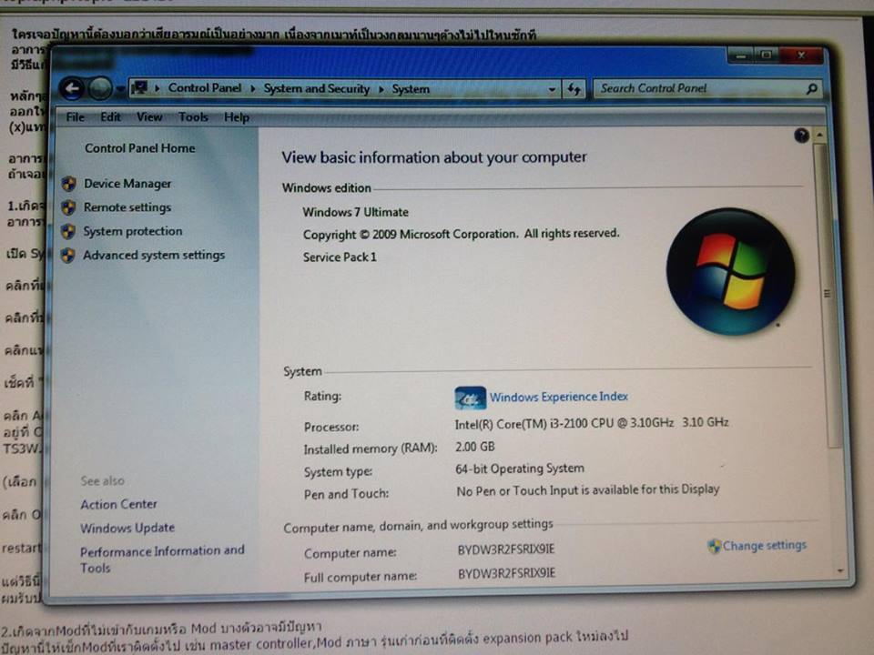Image resolution: width=874 pixels, height=655 pixels.
Task: Click the scrollbar down arrow
Action: coord(839,571)
